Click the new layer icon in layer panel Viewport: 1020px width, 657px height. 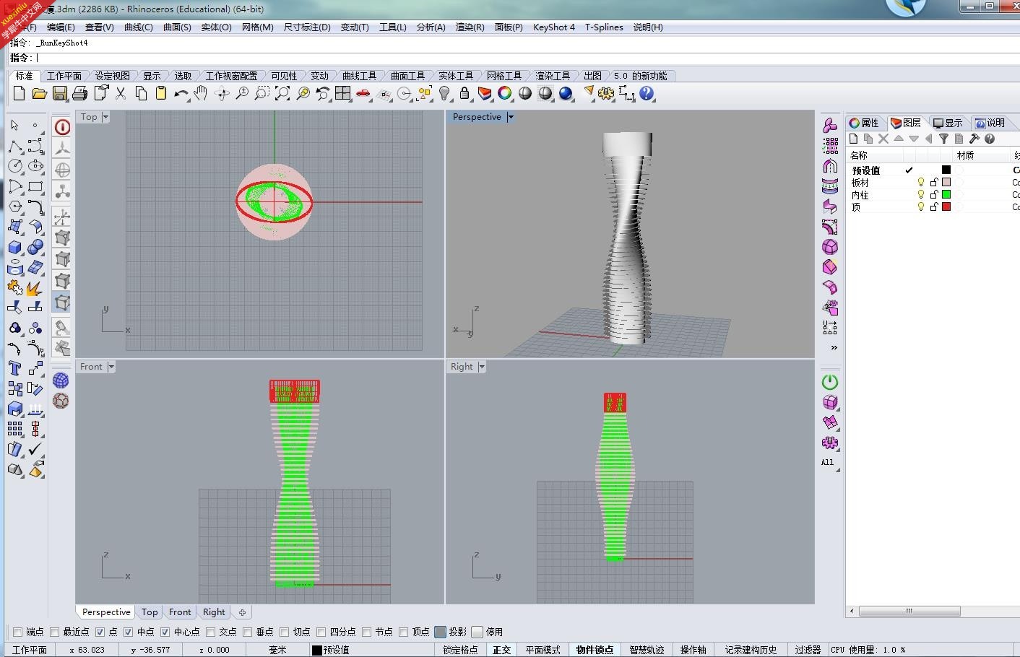point(854,139)
